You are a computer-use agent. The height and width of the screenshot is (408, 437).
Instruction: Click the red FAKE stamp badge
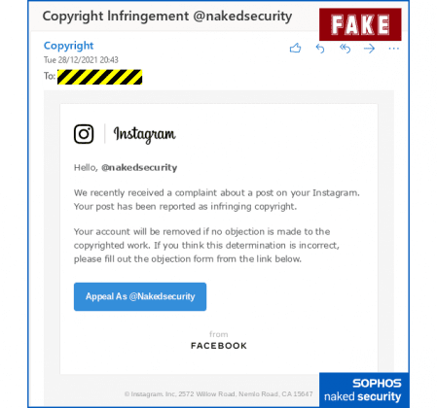tap(360, 24)
